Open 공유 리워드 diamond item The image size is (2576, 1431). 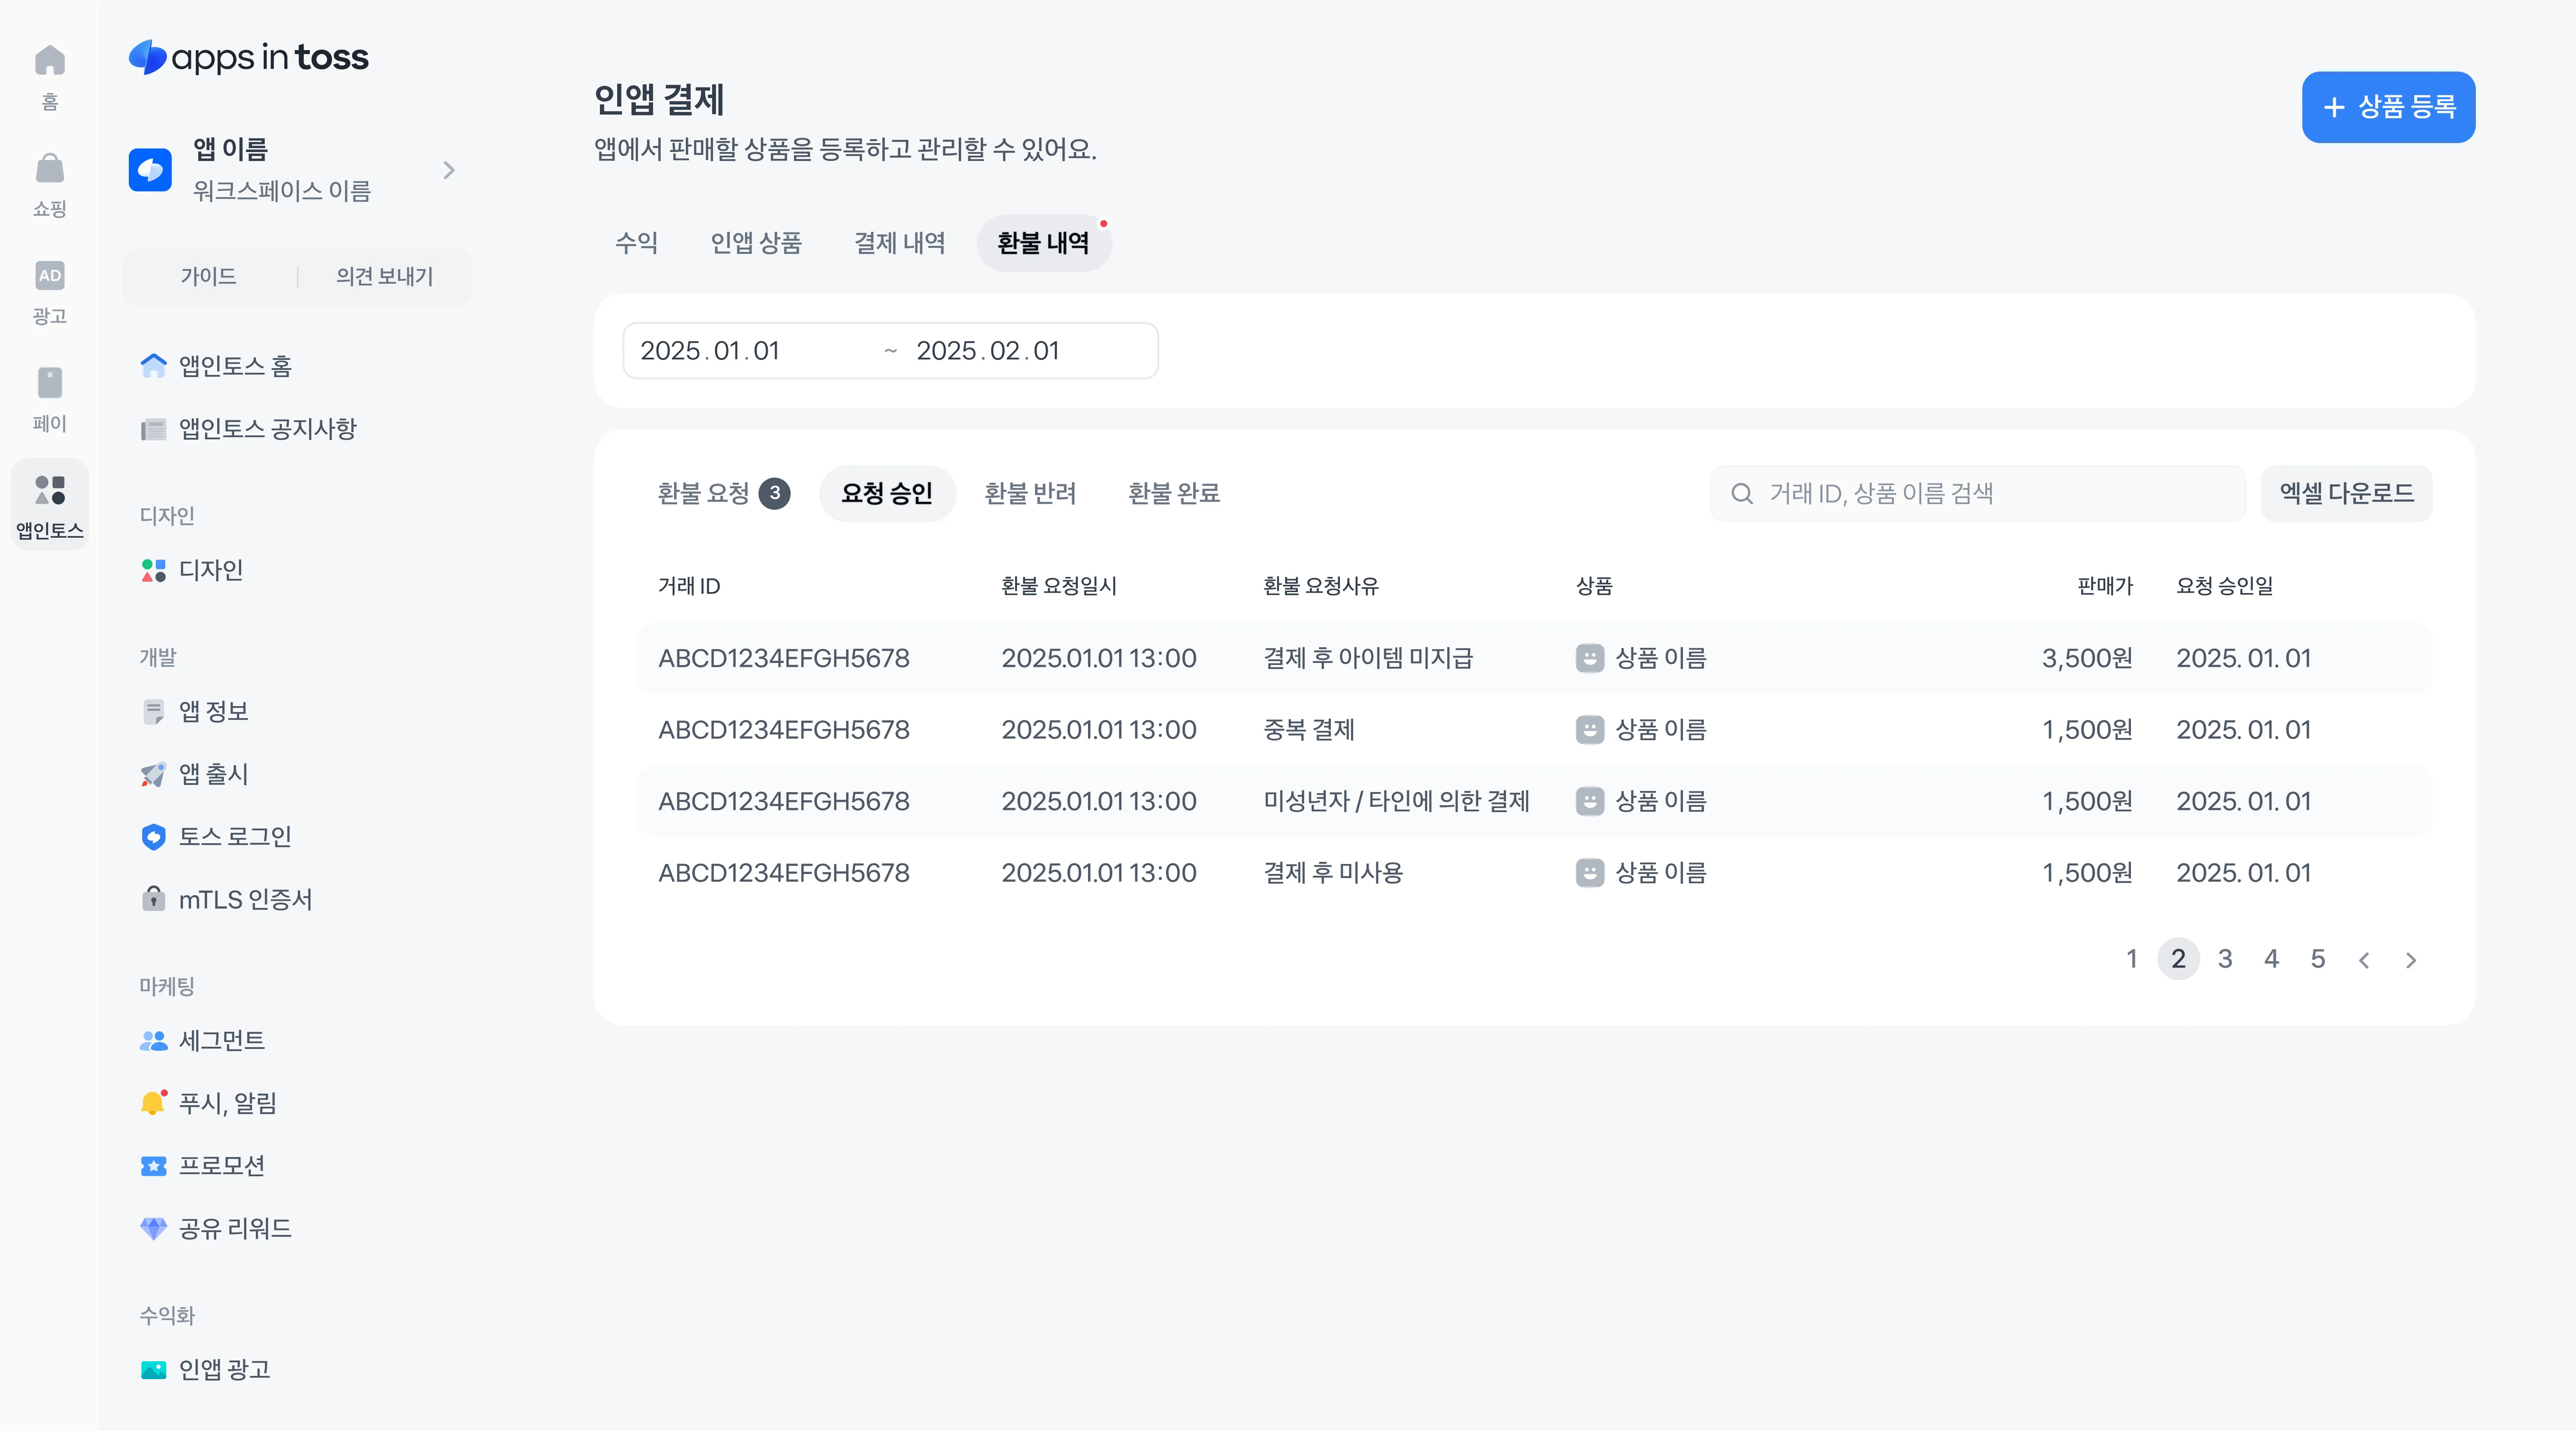pos(234,1229)
